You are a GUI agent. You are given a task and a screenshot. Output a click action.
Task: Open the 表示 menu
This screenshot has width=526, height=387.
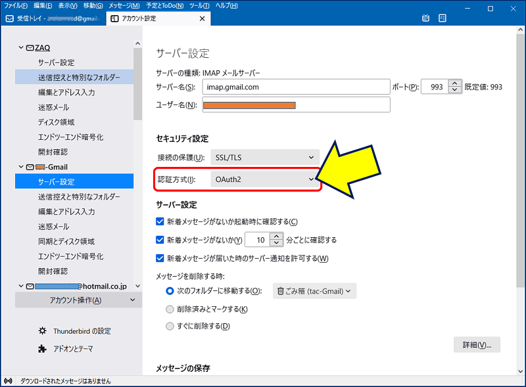(68, 6)
